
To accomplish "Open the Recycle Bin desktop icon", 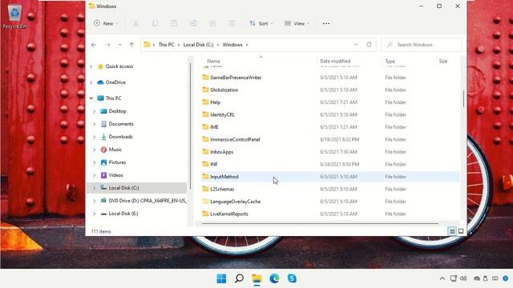I will coord(14,17).
